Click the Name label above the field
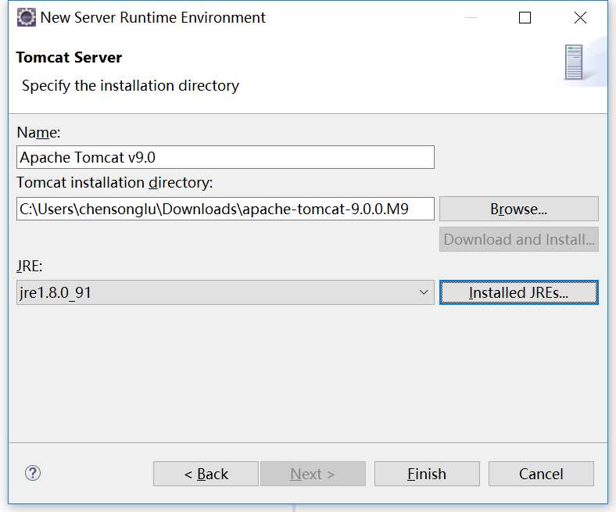Image resolution: width=616 pixels, height=512 pixels. tap(38, 132)
